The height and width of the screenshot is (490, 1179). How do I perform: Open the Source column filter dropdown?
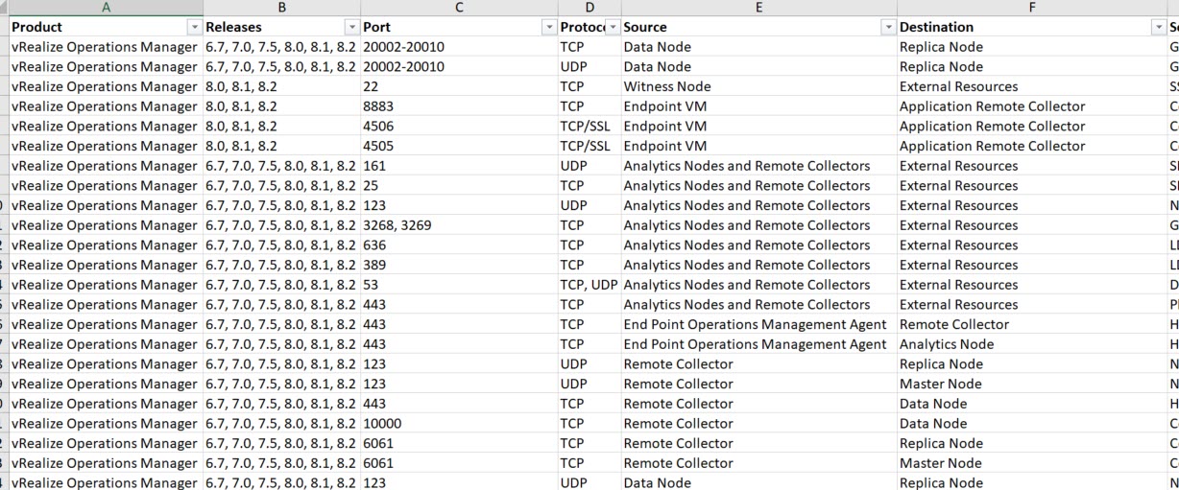point(888,28)
